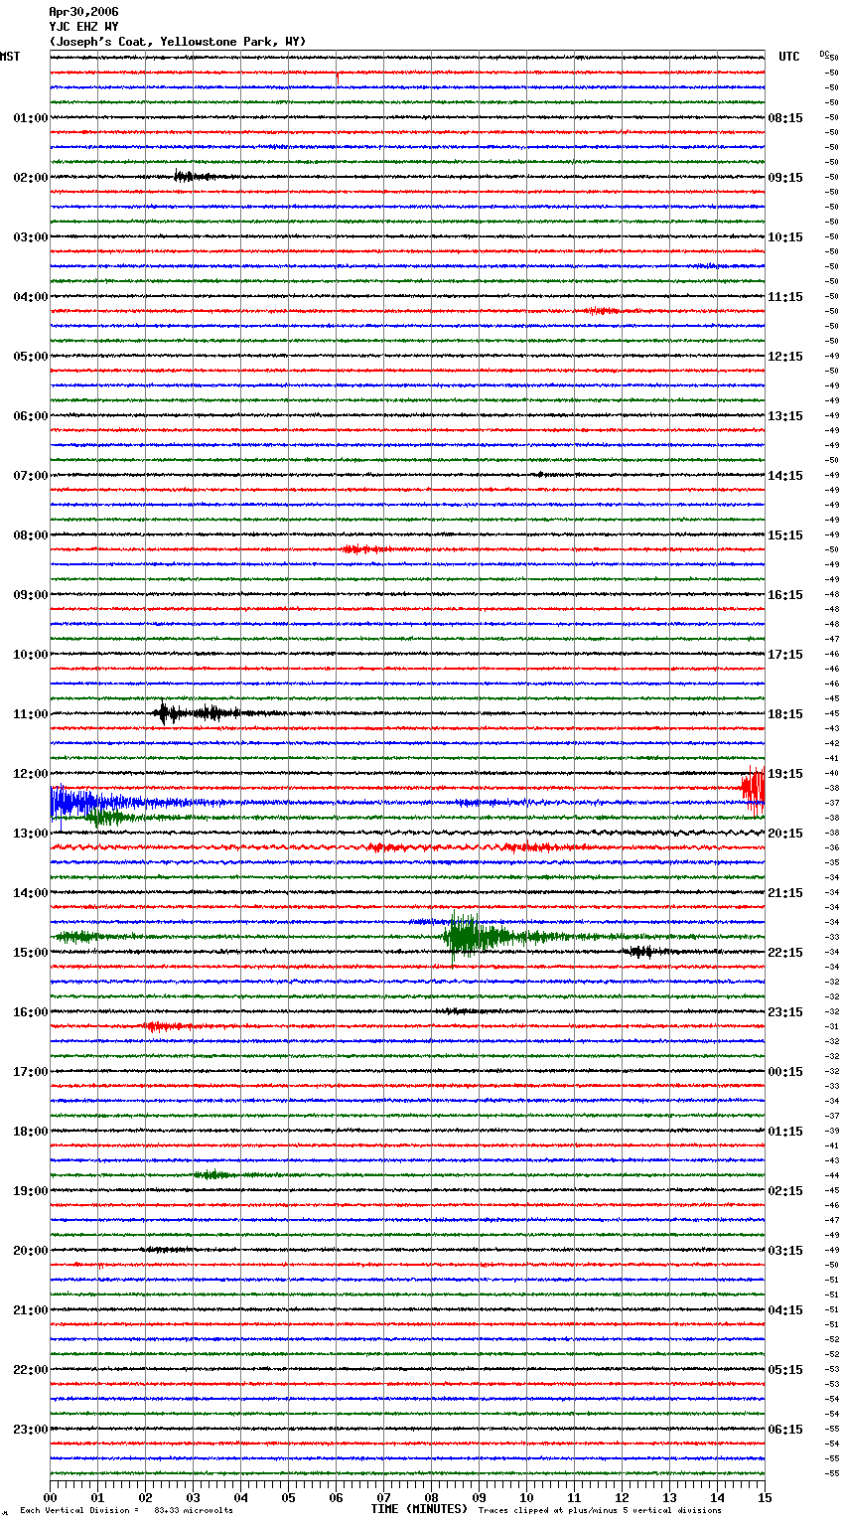
Task: Click the 09:15 UTC time label
Action: click(x=785, y=178)
